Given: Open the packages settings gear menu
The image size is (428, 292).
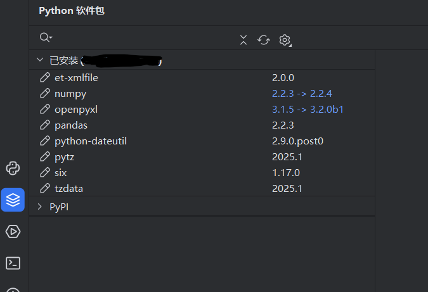Looking at the screenshot, I should tap(285, 40).
